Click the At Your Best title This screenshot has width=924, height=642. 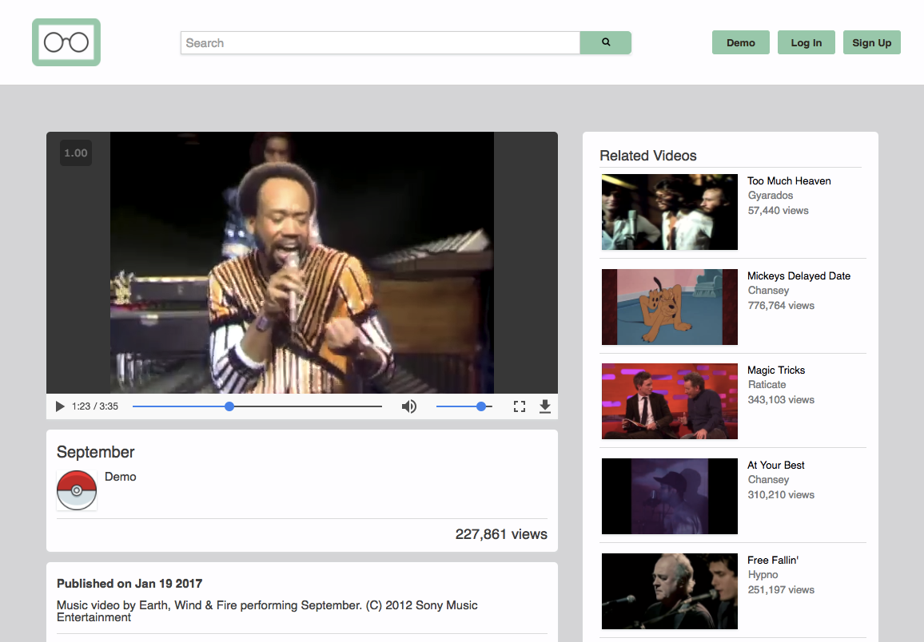(775, 465)
